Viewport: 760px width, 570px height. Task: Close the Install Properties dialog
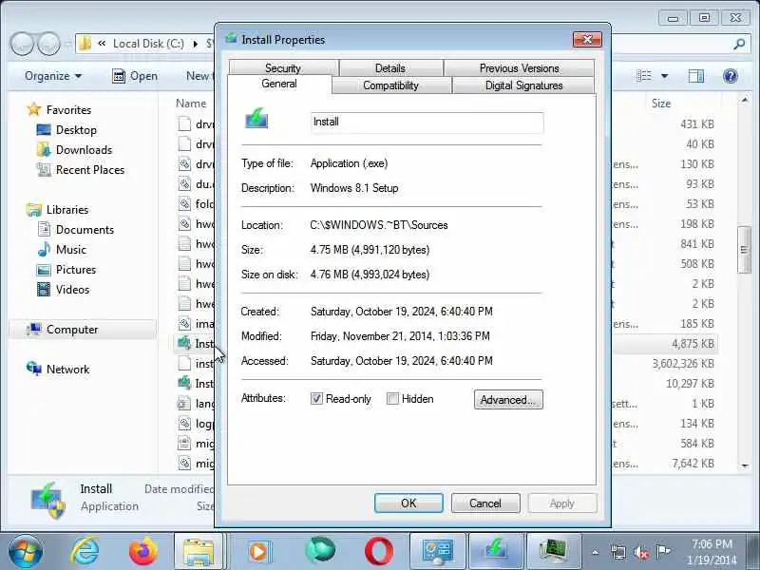[587, 39]
